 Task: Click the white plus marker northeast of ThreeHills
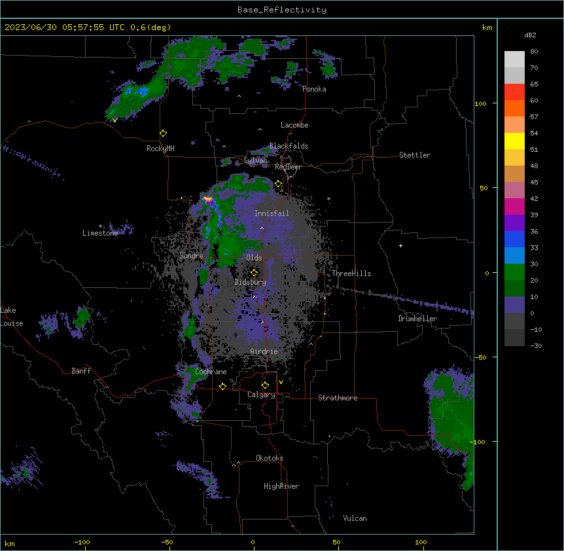(400, 245)
